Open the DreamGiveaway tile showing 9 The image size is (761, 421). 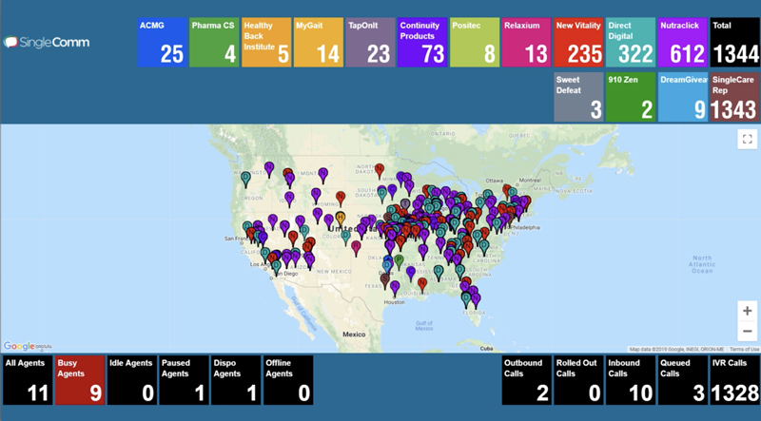683,97
